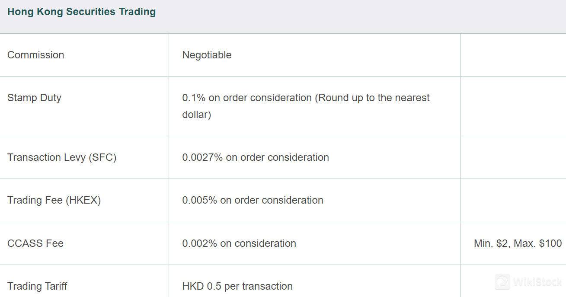This screenshot has height=297, width=566.
Task: Click the empty remark cell in Trading Fee row
Action: tap(513, 200)
